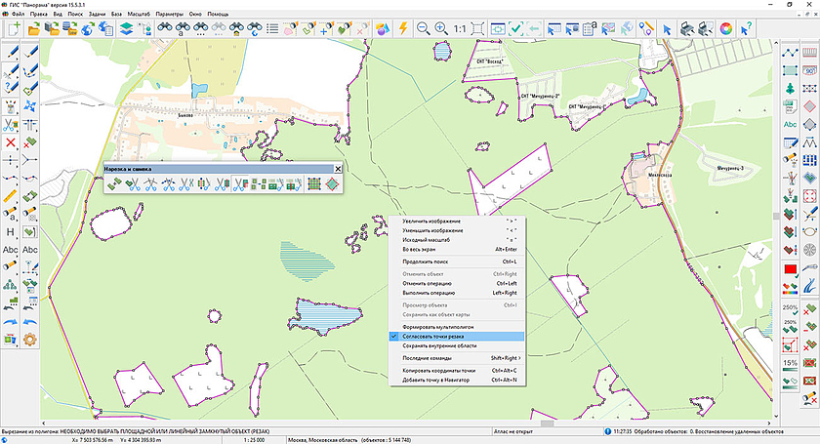Screen dimensions: 820x444
Task: Open the Задачи menu in menu bar
Action: click(98, 15)
